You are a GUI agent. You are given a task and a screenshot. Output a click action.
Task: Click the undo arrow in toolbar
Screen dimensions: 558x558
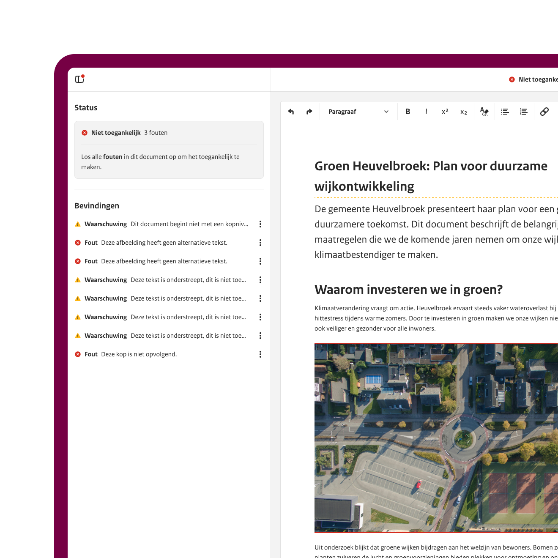[x=291, y=112]
